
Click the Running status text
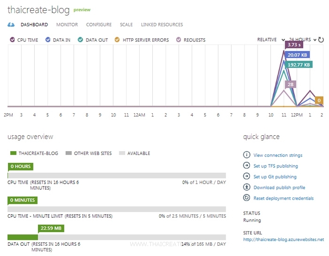[x=252, y=220]
